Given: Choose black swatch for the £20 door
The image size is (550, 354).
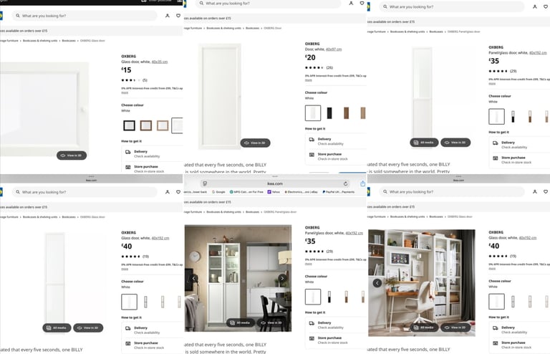Looking at the screenshot, I should point(329,113).
